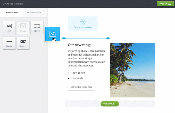
Task: Select the Text content block
Action: pos(9,28)
